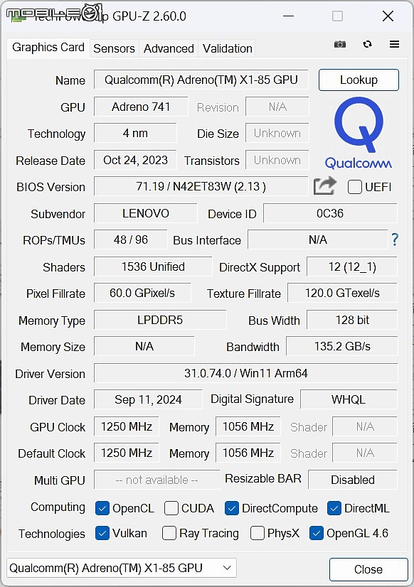Click the Bandwidth field 135.2 GB/s
The height and width of the screenshot is (587, 414).
tap(341, 346)
